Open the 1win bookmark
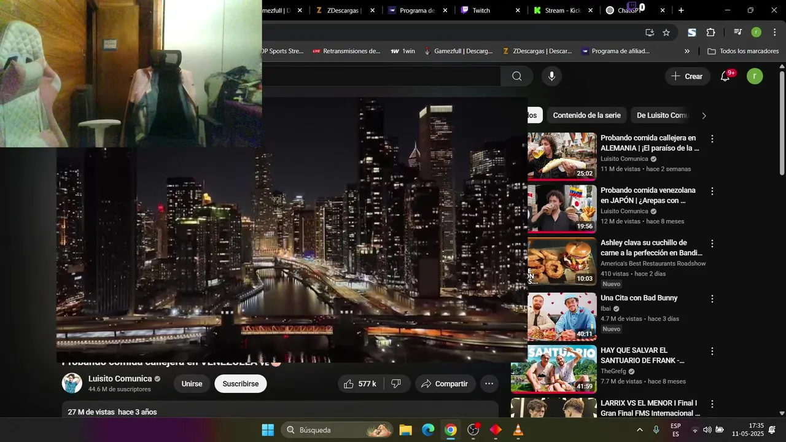Screen dimensions: 786x442 pos(403,51)
